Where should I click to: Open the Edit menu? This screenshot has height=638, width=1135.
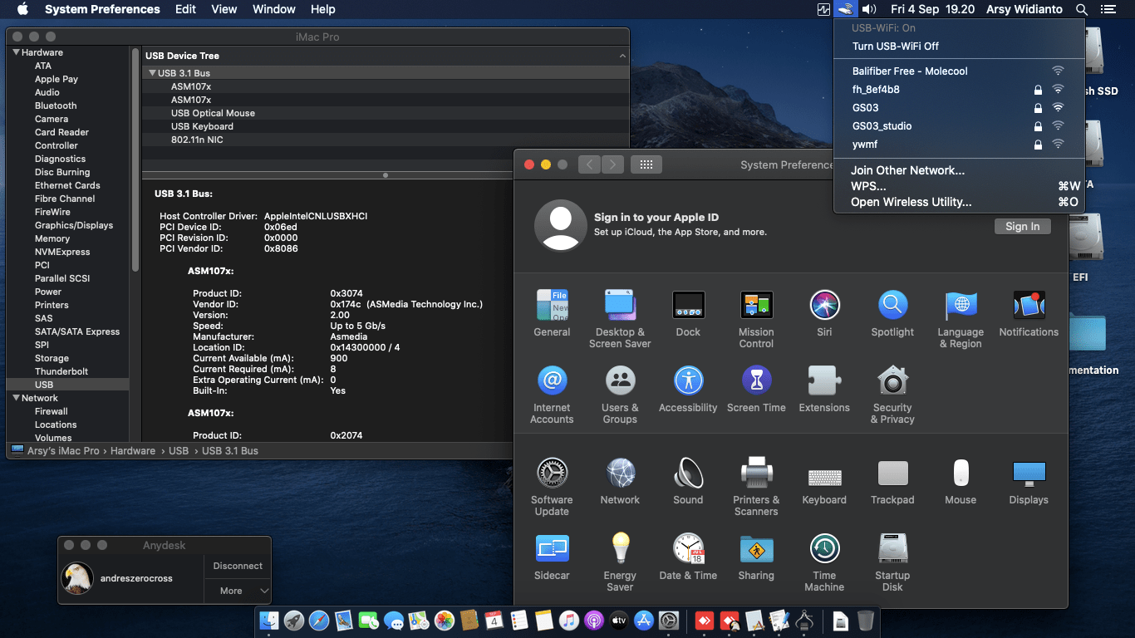[x=185, y=9]
